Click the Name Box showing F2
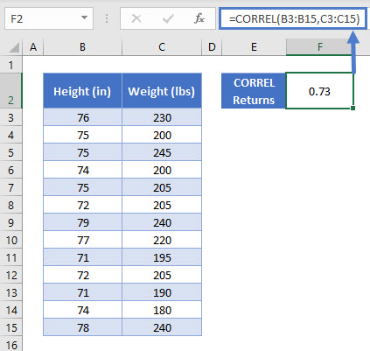Image resolution: width=370 pixels, height=351 pixels. click(x=49, y=18)
